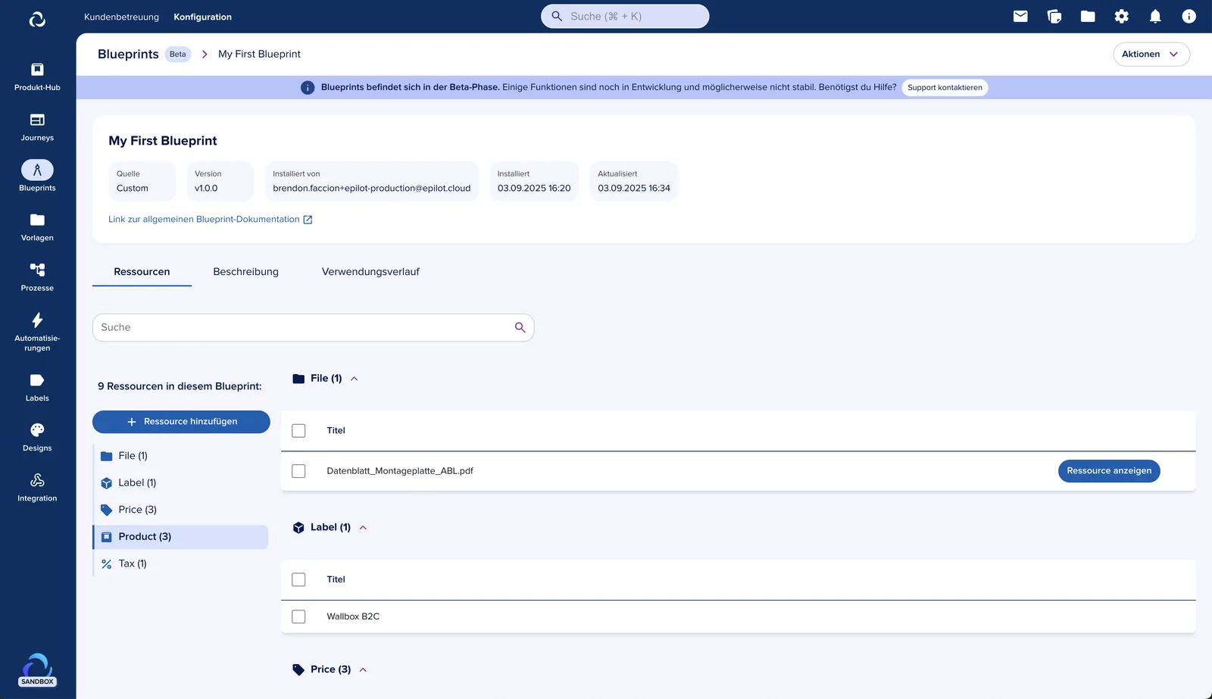Open Automatisierungen lightning icon
The image size is (1212, 699).
point(37,320)
